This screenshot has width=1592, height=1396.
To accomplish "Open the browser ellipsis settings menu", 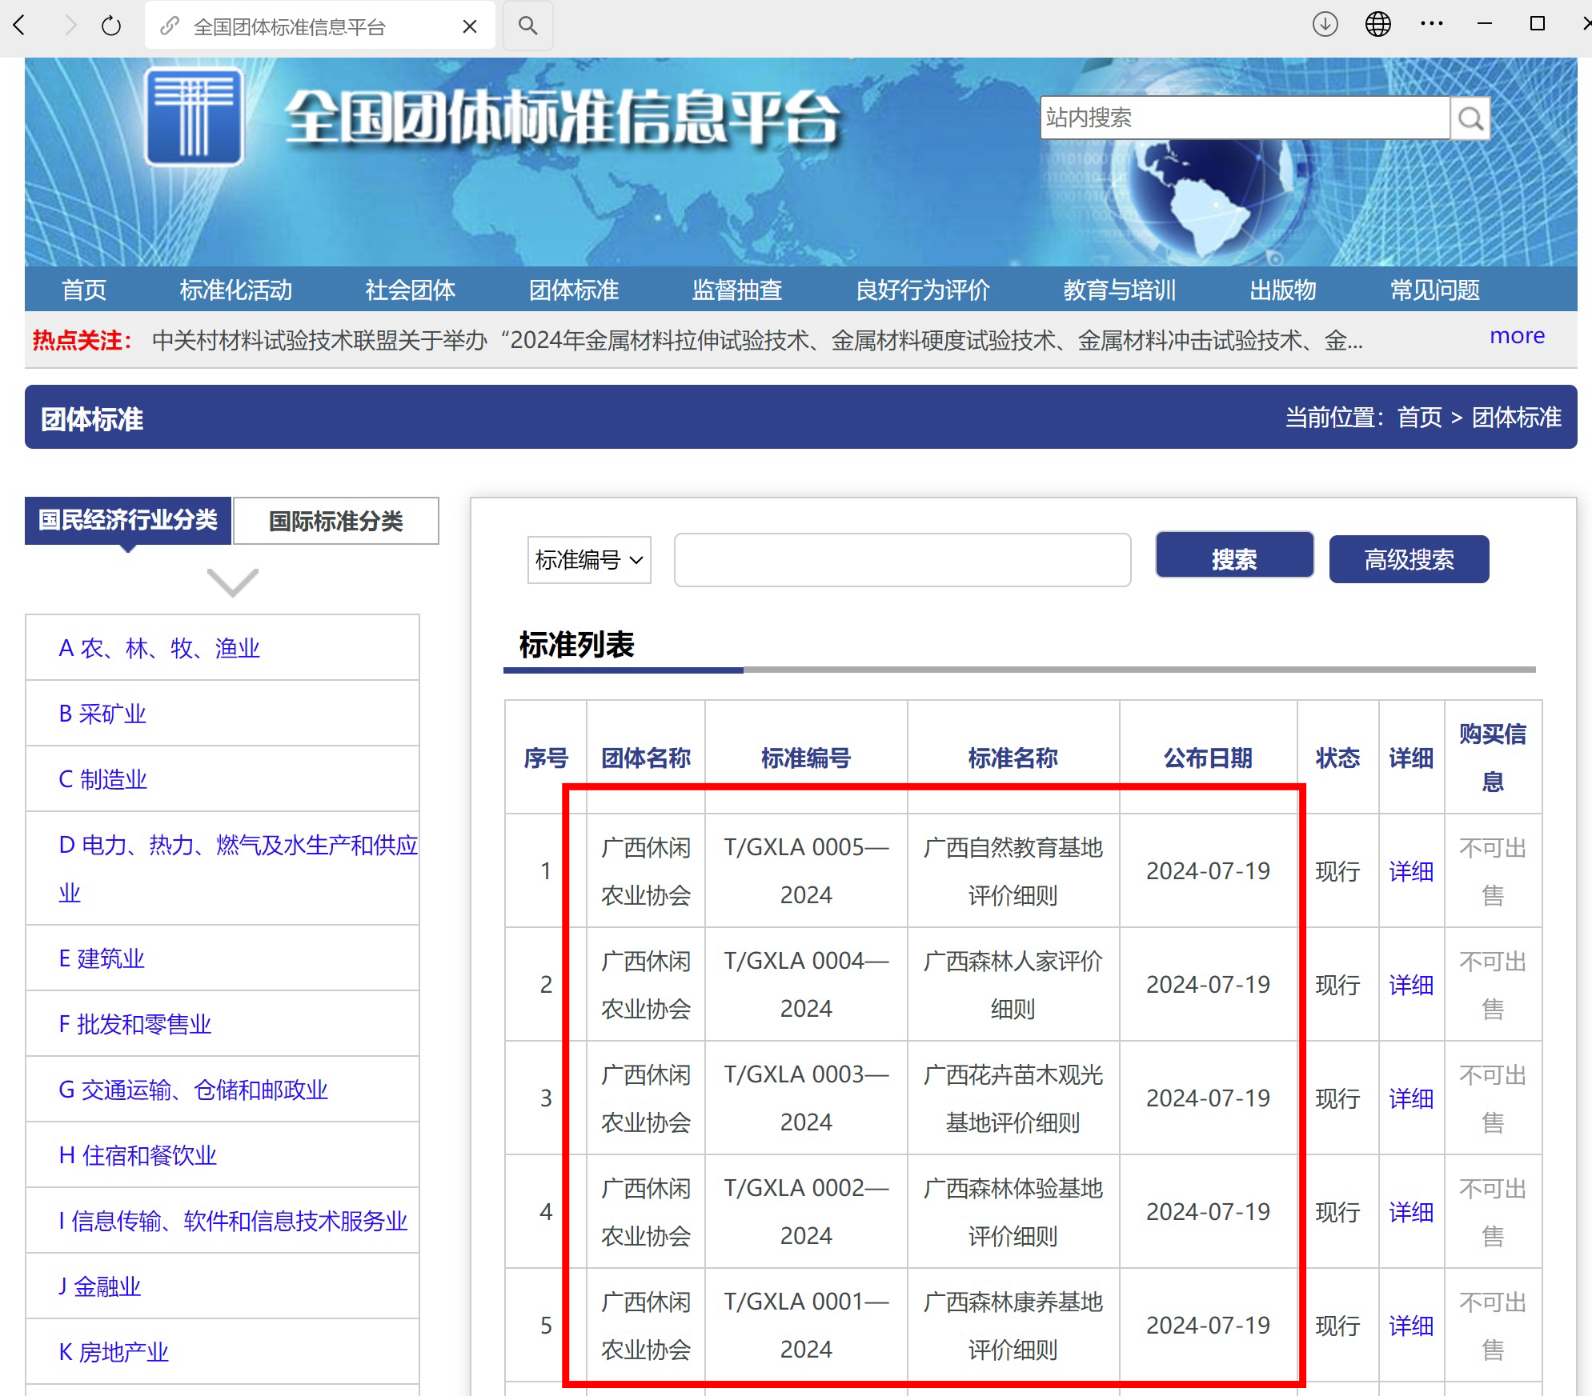I will click(1432, 24).
